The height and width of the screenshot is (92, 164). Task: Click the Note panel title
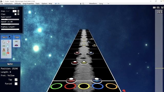[10, 64]
